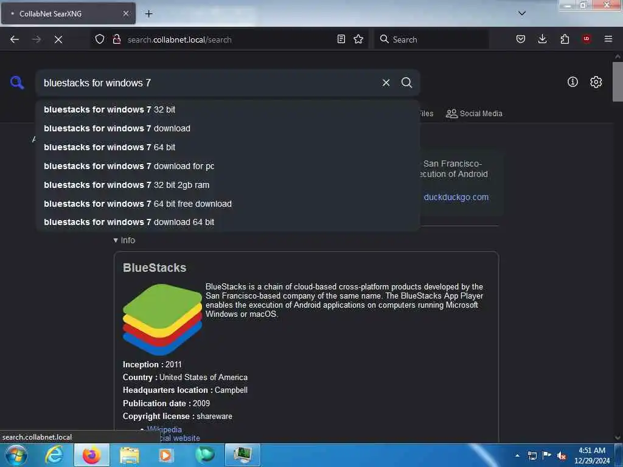Switch to the Social Media category tab

click(x=474, y=114)
